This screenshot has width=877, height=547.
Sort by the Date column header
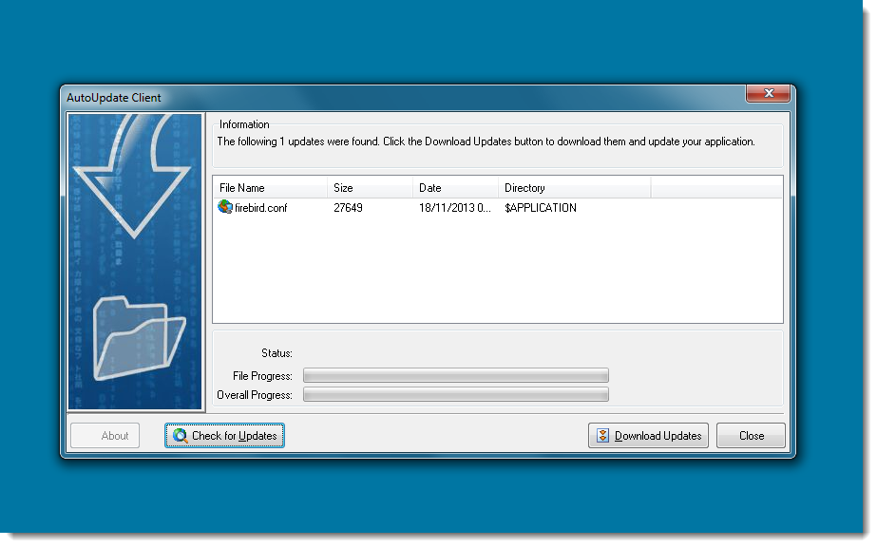pos(455,188)
